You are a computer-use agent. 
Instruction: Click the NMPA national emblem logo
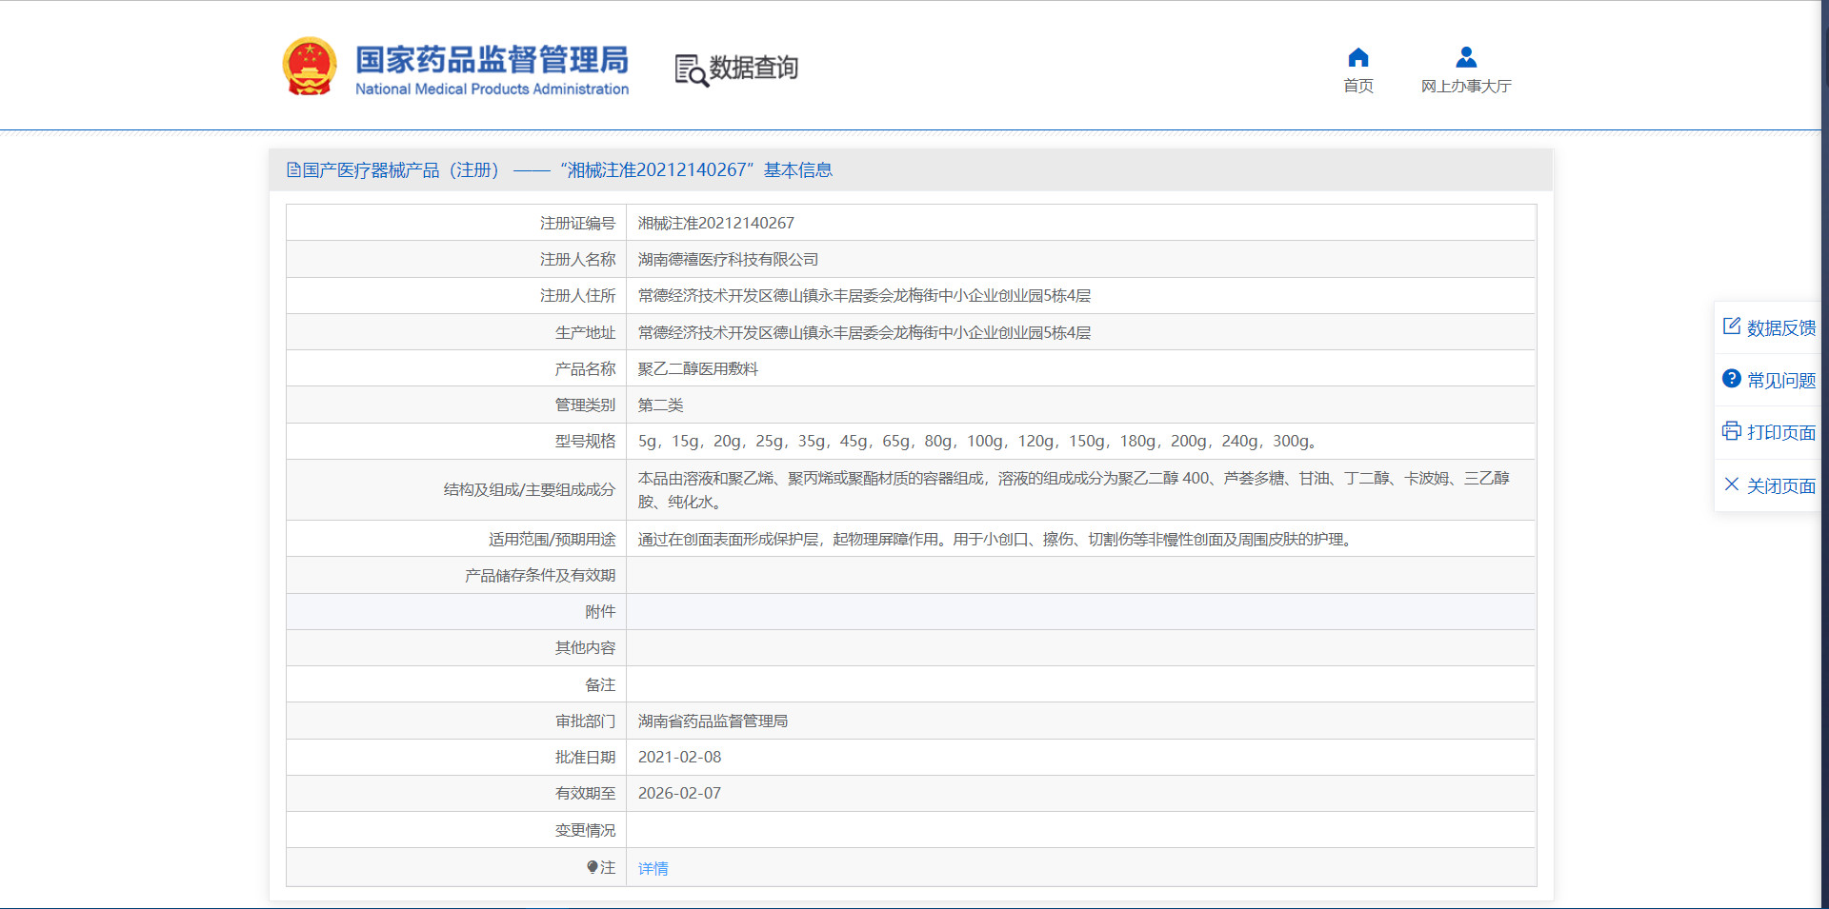pos(310,67)
